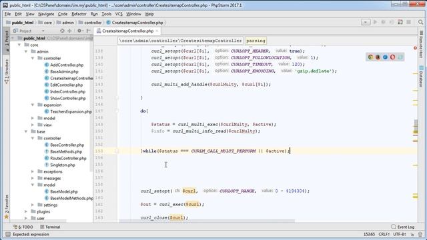The width and height of the screenshot is (427, 240).
Task: Toggle tool window buttons at status bar corner
Action: (x=8, y=234)
